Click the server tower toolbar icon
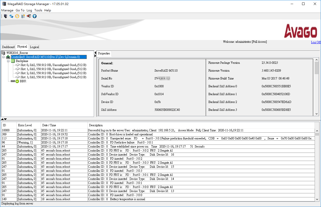Screen dimensions: 321x207 click(5, 16)
